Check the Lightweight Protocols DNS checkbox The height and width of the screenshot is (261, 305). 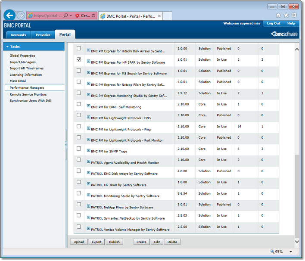(x=79, y=115)
